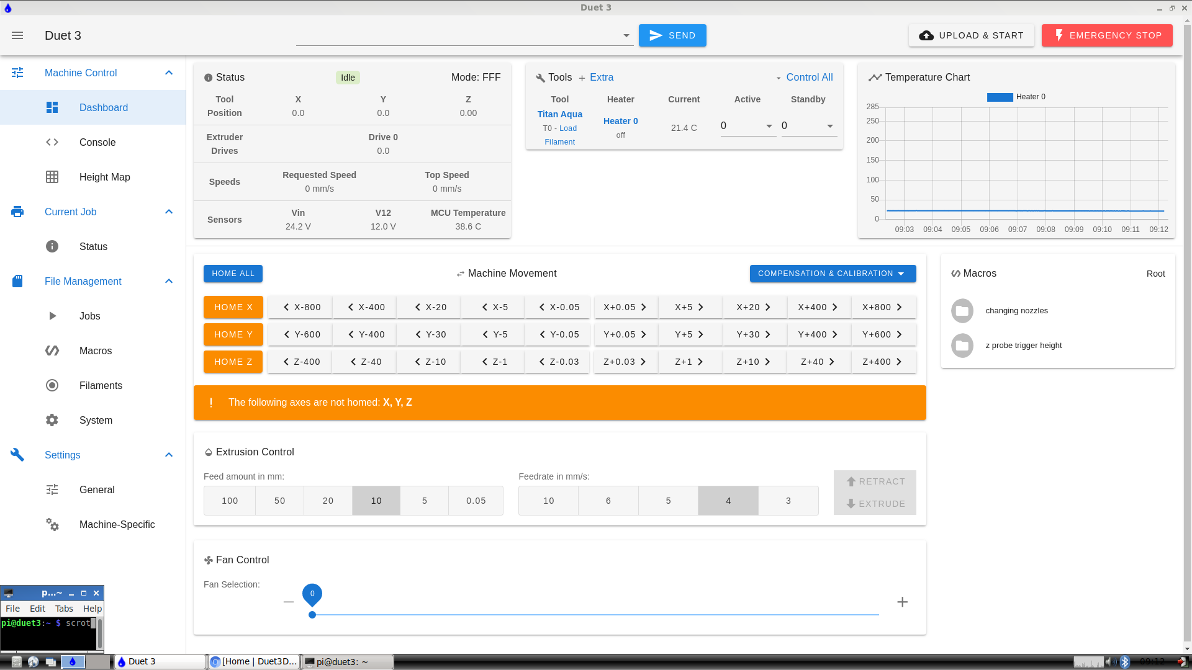Screen dimensions: 1192x670
Task: Open the Console page
Action: pyautogui.click(x=93, y=142)
